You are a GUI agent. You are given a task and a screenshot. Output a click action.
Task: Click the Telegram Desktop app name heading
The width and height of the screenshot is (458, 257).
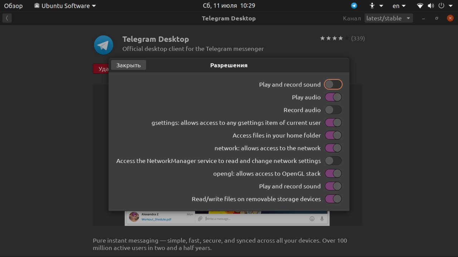[x=156, y=39]
